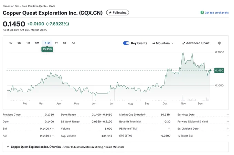Image resolution: width=234 pixels, height=155 pixels.
Task: Click the Beta value -0.30
Action: coord(167,121)
